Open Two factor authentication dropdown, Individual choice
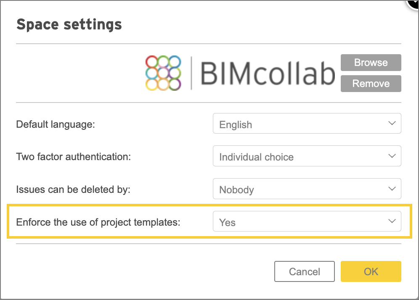This screenshot has height=300, width=419. pos(307,156)
